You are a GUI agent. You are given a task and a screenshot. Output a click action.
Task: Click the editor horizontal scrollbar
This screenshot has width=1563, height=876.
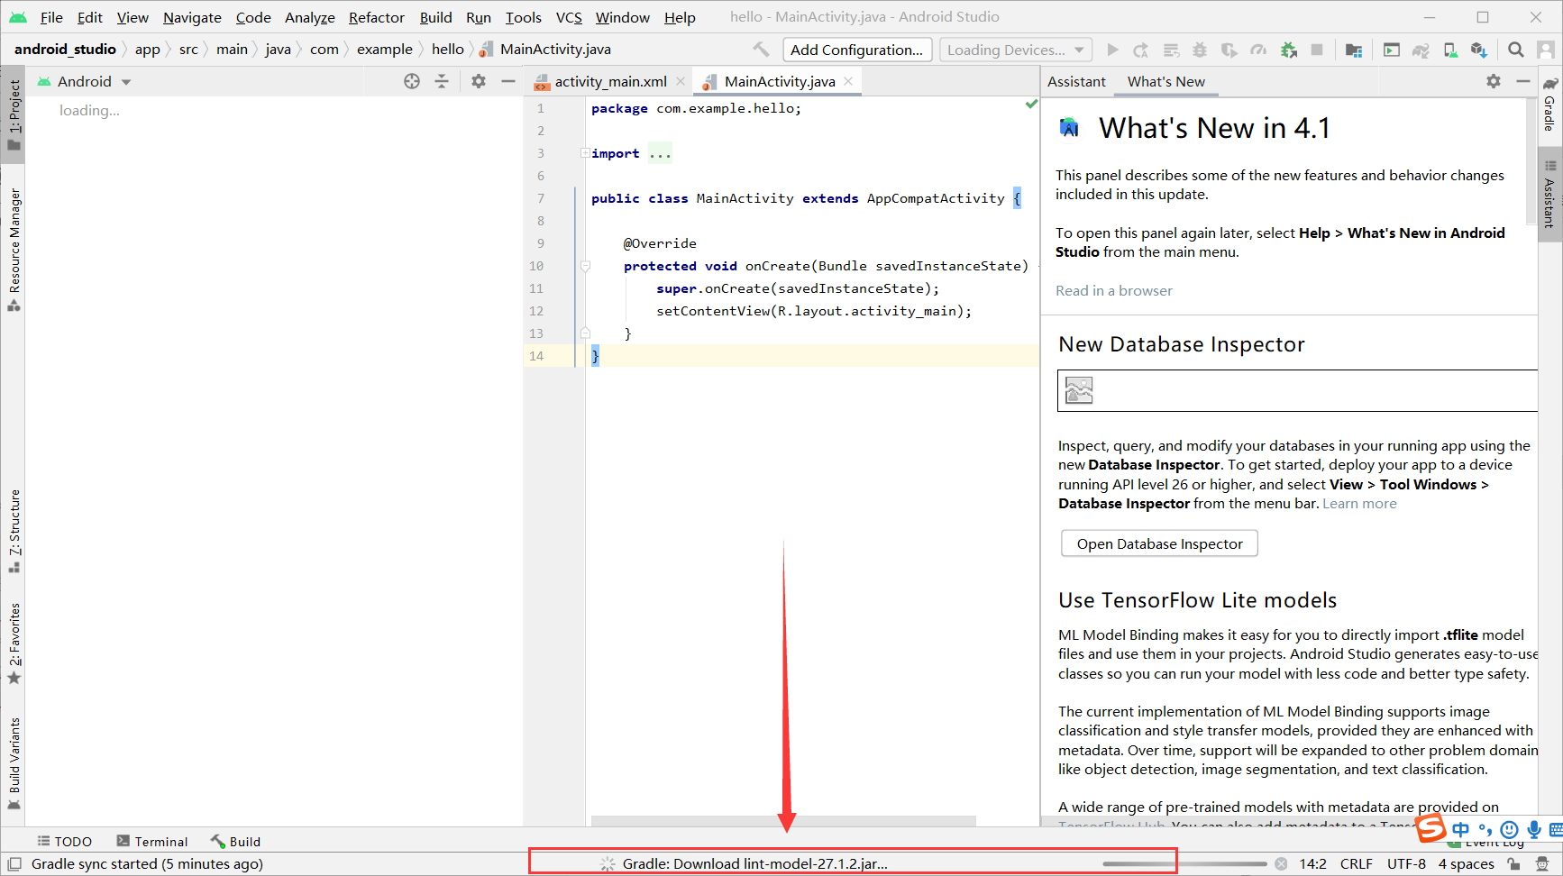783,821
